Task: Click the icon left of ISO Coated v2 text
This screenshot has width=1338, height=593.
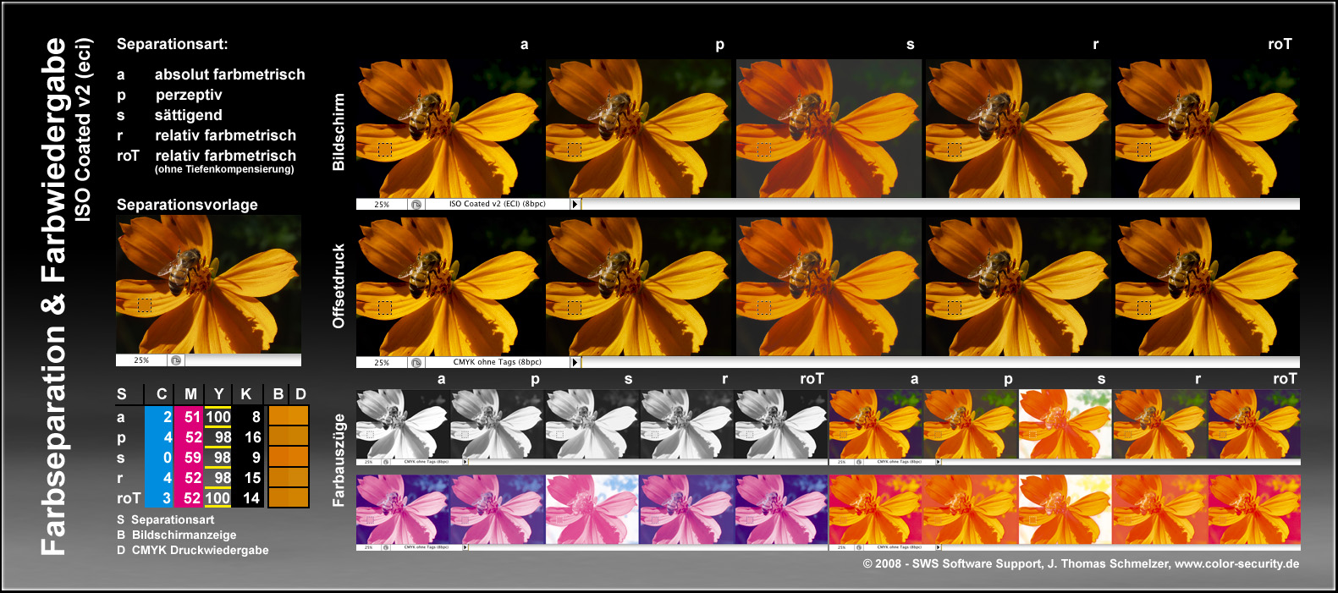Action: tap(416, 204)
